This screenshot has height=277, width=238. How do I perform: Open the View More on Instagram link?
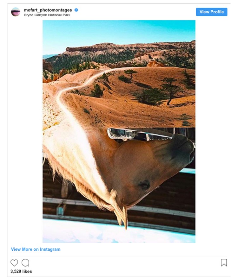36,249
